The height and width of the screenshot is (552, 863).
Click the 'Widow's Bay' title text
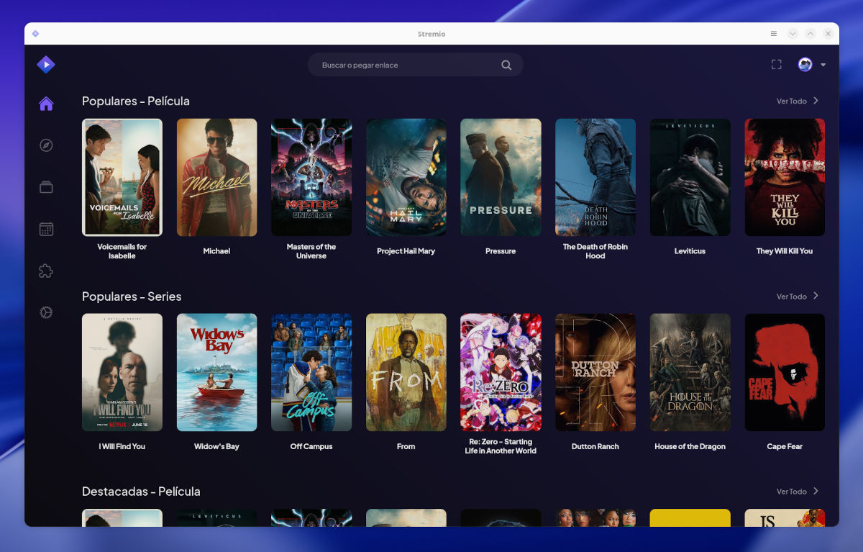coord(216,446)
